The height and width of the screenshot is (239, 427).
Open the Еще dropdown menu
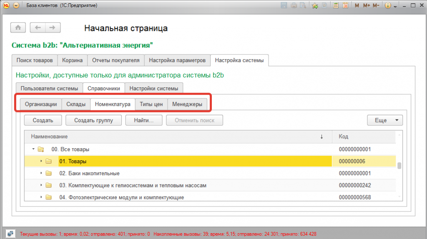385,120
